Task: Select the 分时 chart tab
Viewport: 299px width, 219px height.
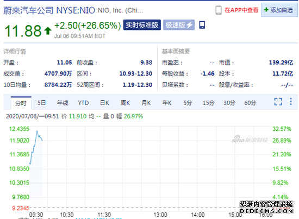Action: (x=21, y=103)
